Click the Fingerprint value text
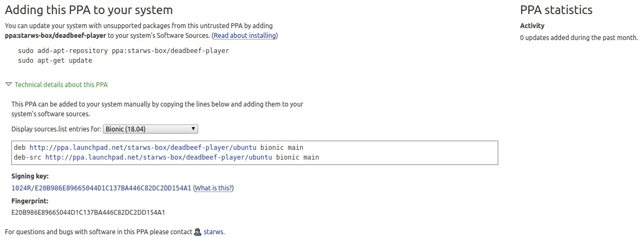This screenshot has height=238, width=638. [88, 213]
